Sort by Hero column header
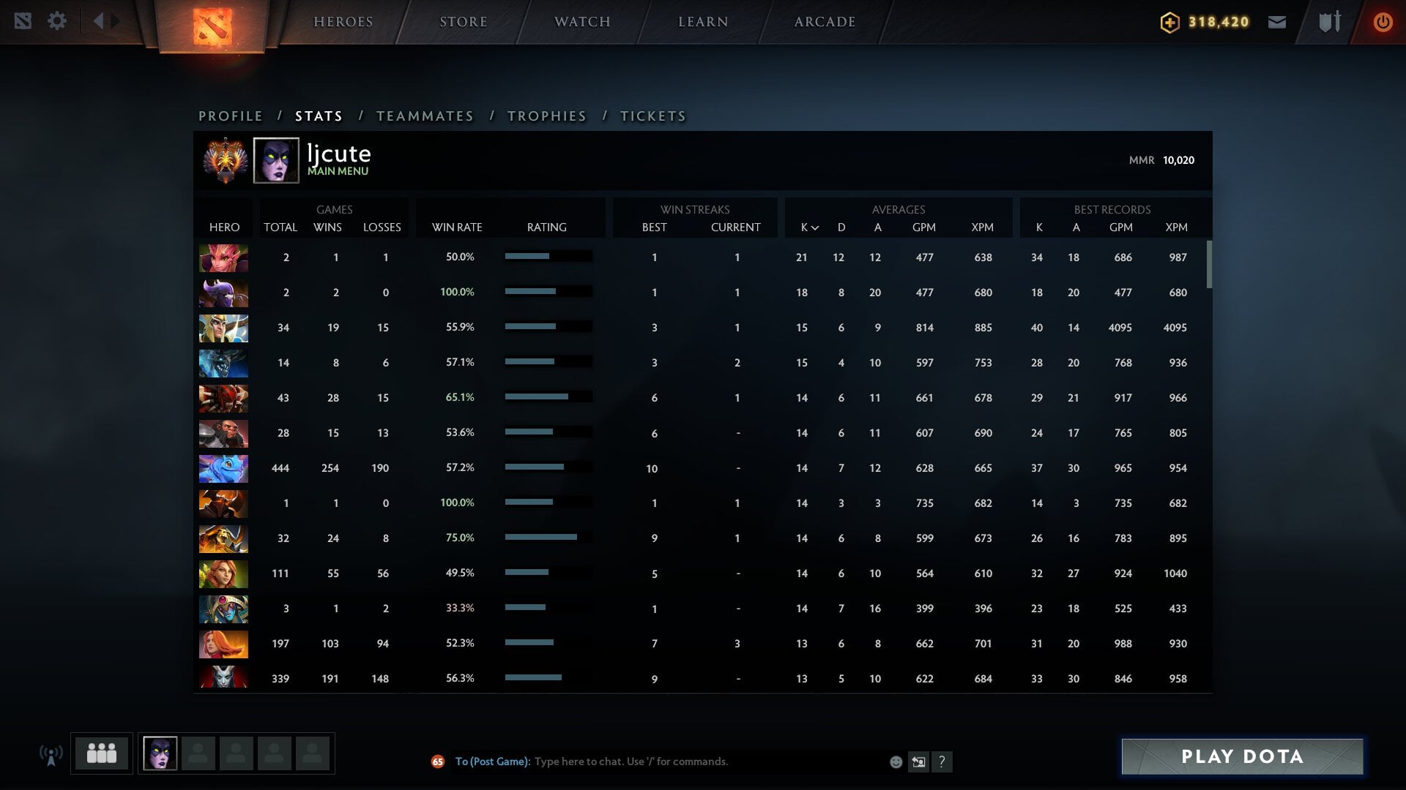Viewport: 1406px width, 790px height. pyautogui.click(x=224, y=227)
